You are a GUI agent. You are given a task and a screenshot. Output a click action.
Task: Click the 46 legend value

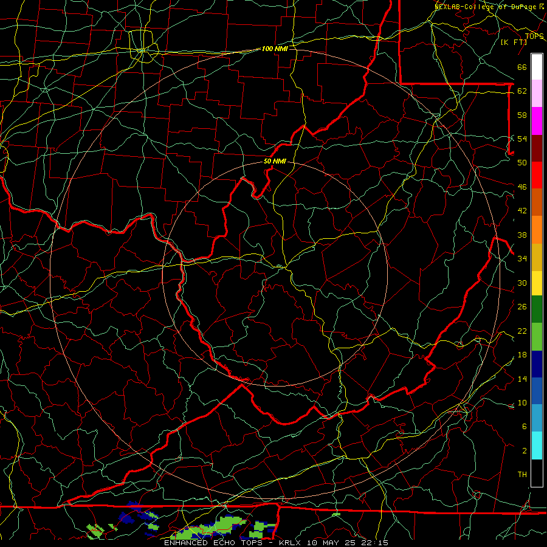tap(522, 187)
